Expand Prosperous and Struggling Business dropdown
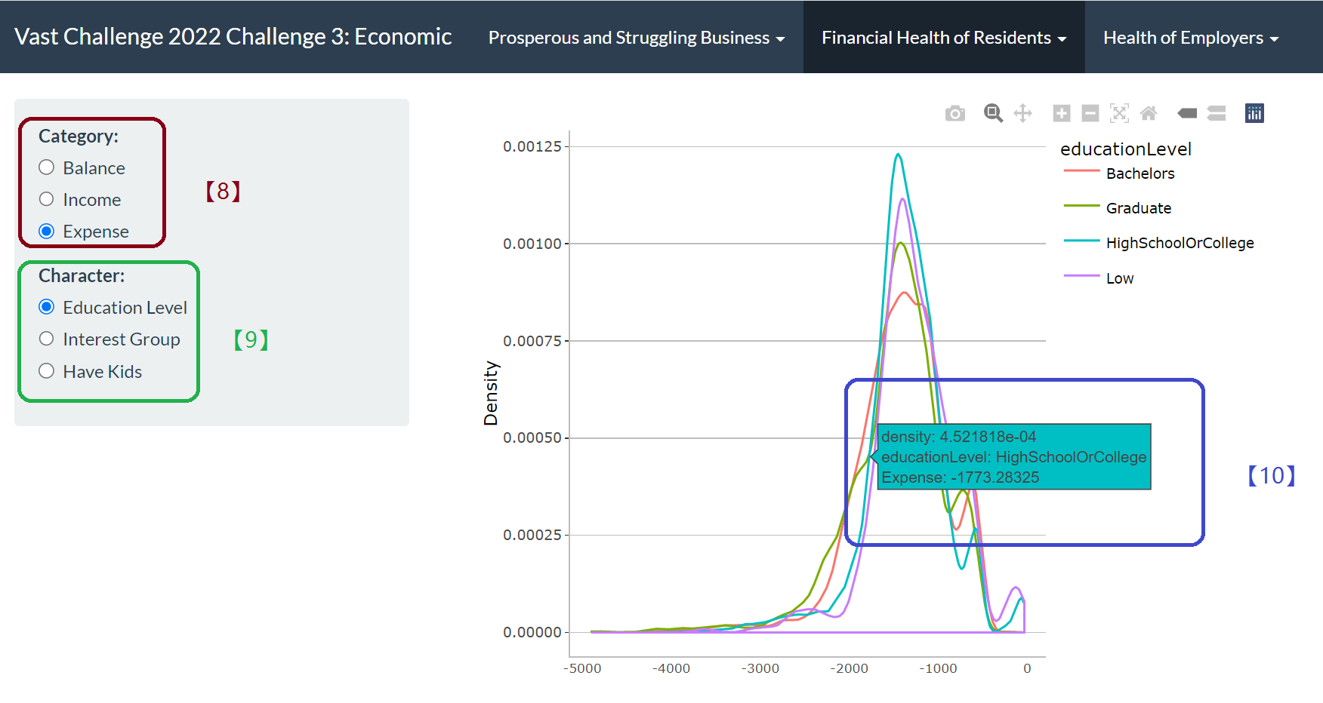 (636, 38)
